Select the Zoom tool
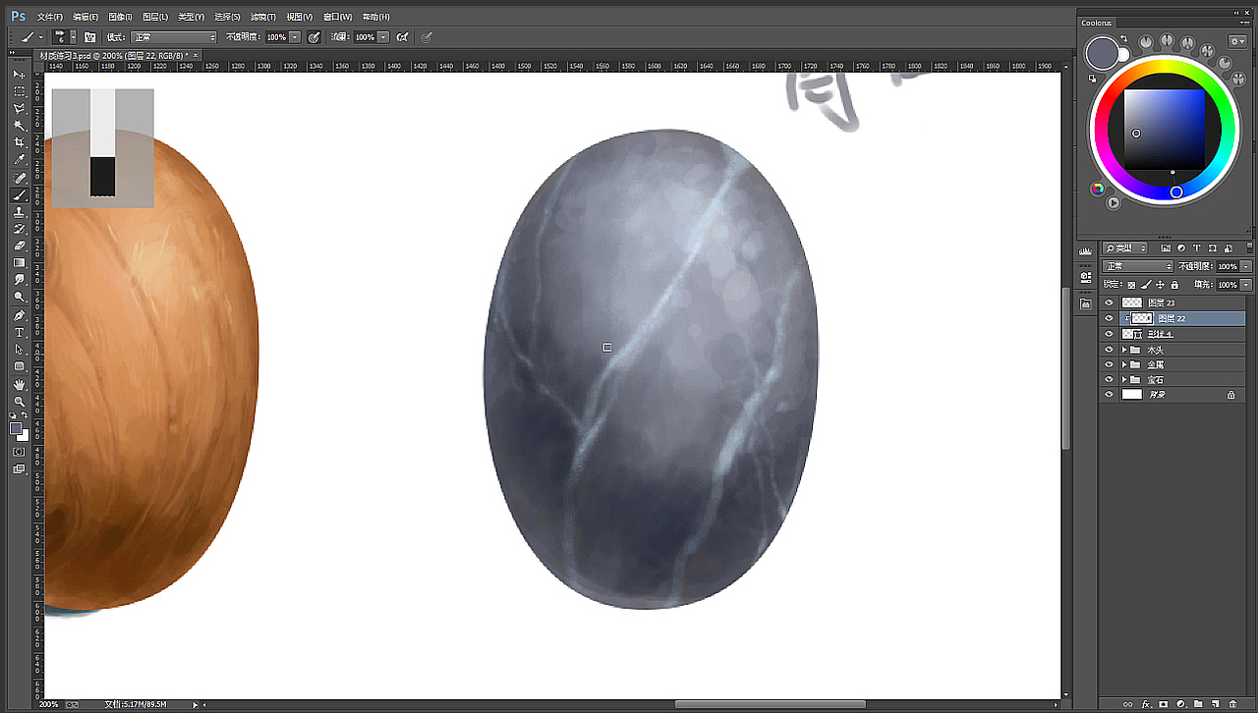The image size is (1258, 713). click(x=19, y=402)
